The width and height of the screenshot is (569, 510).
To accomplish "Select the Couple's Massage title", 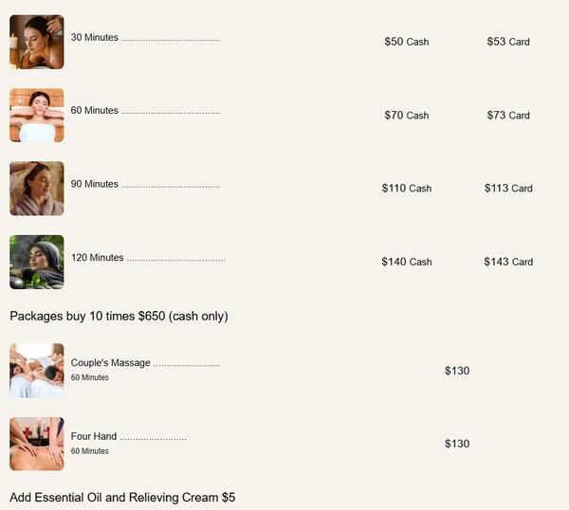I will tap(110, 363).
